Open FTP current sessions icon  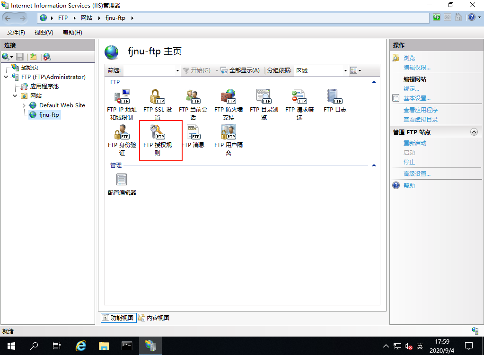(193, 105)
